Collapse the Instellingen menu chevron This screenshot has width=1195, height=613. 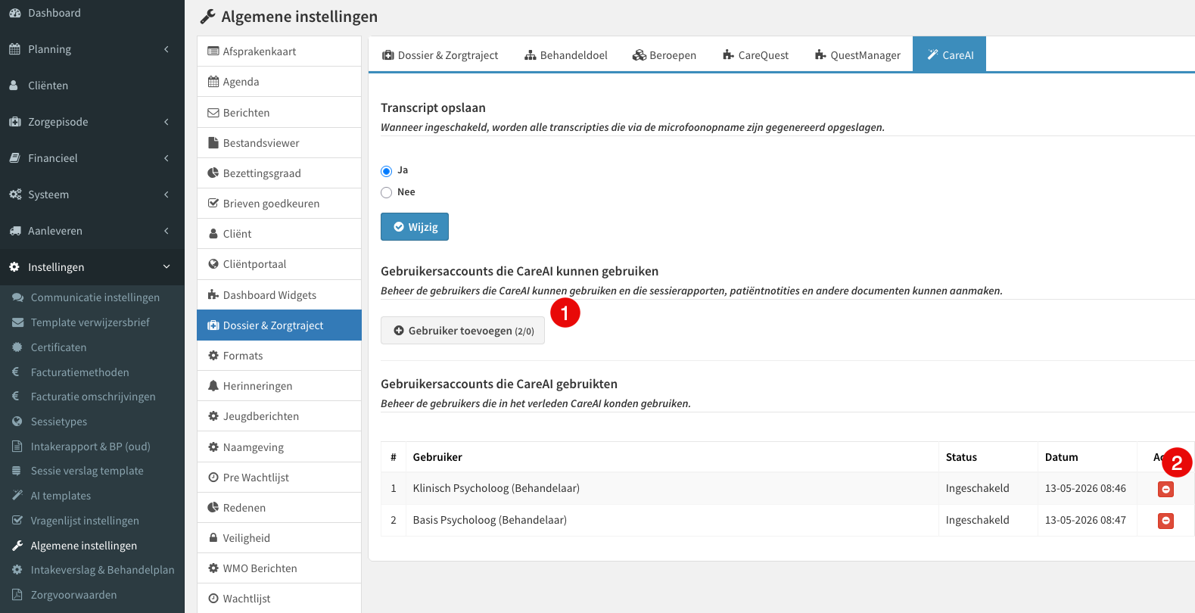tap(166, 267)
